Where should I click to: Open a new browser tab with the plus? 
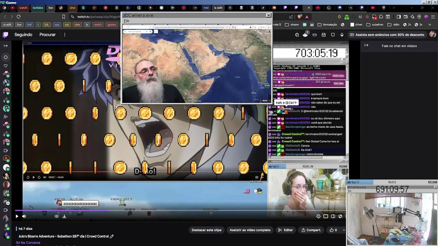(394, 8)
